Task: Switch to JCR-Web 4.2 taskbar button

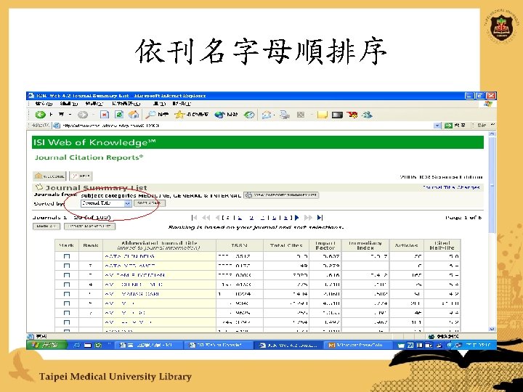Action: 290,345
